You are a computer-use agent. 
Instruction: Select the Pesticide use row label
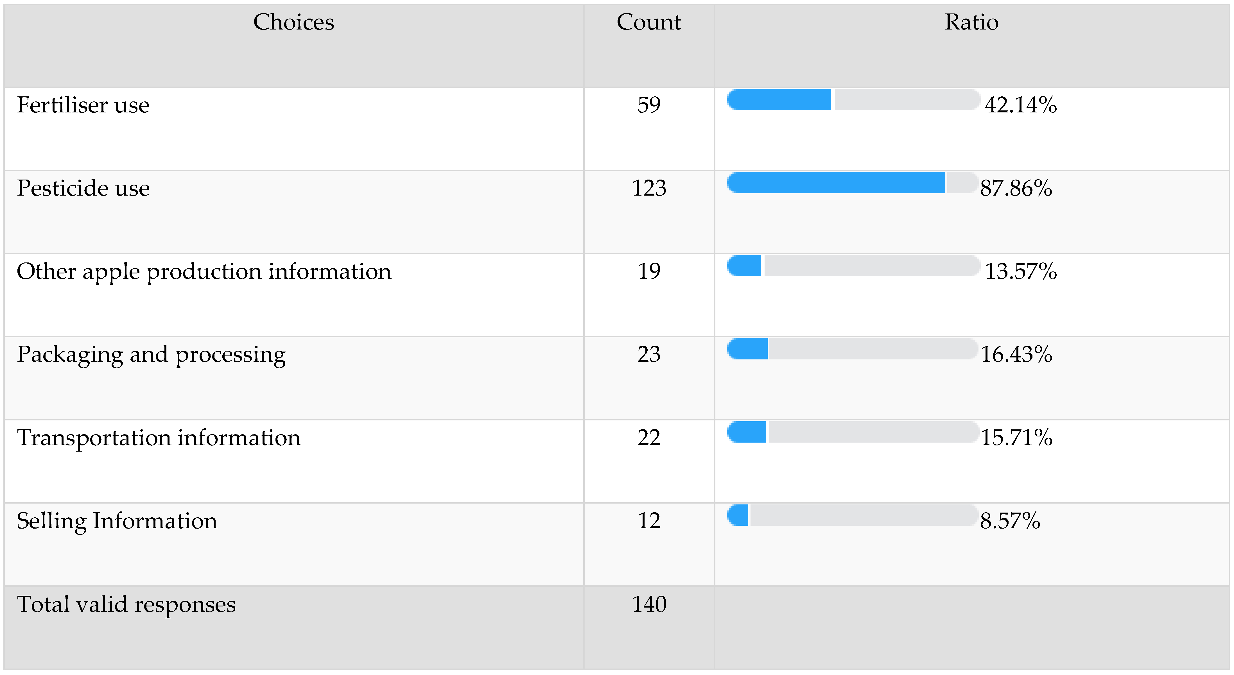tap(83, 188)
